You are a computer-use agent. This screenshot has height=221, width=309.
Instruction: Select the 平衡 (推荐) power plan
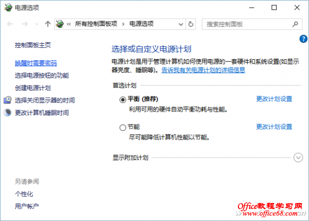point(123,100)
